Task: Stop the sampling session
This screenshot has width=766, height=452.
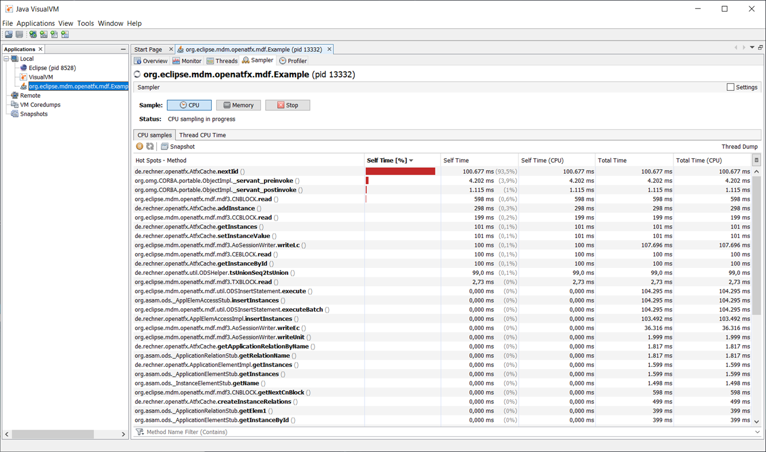Action: 288,105
